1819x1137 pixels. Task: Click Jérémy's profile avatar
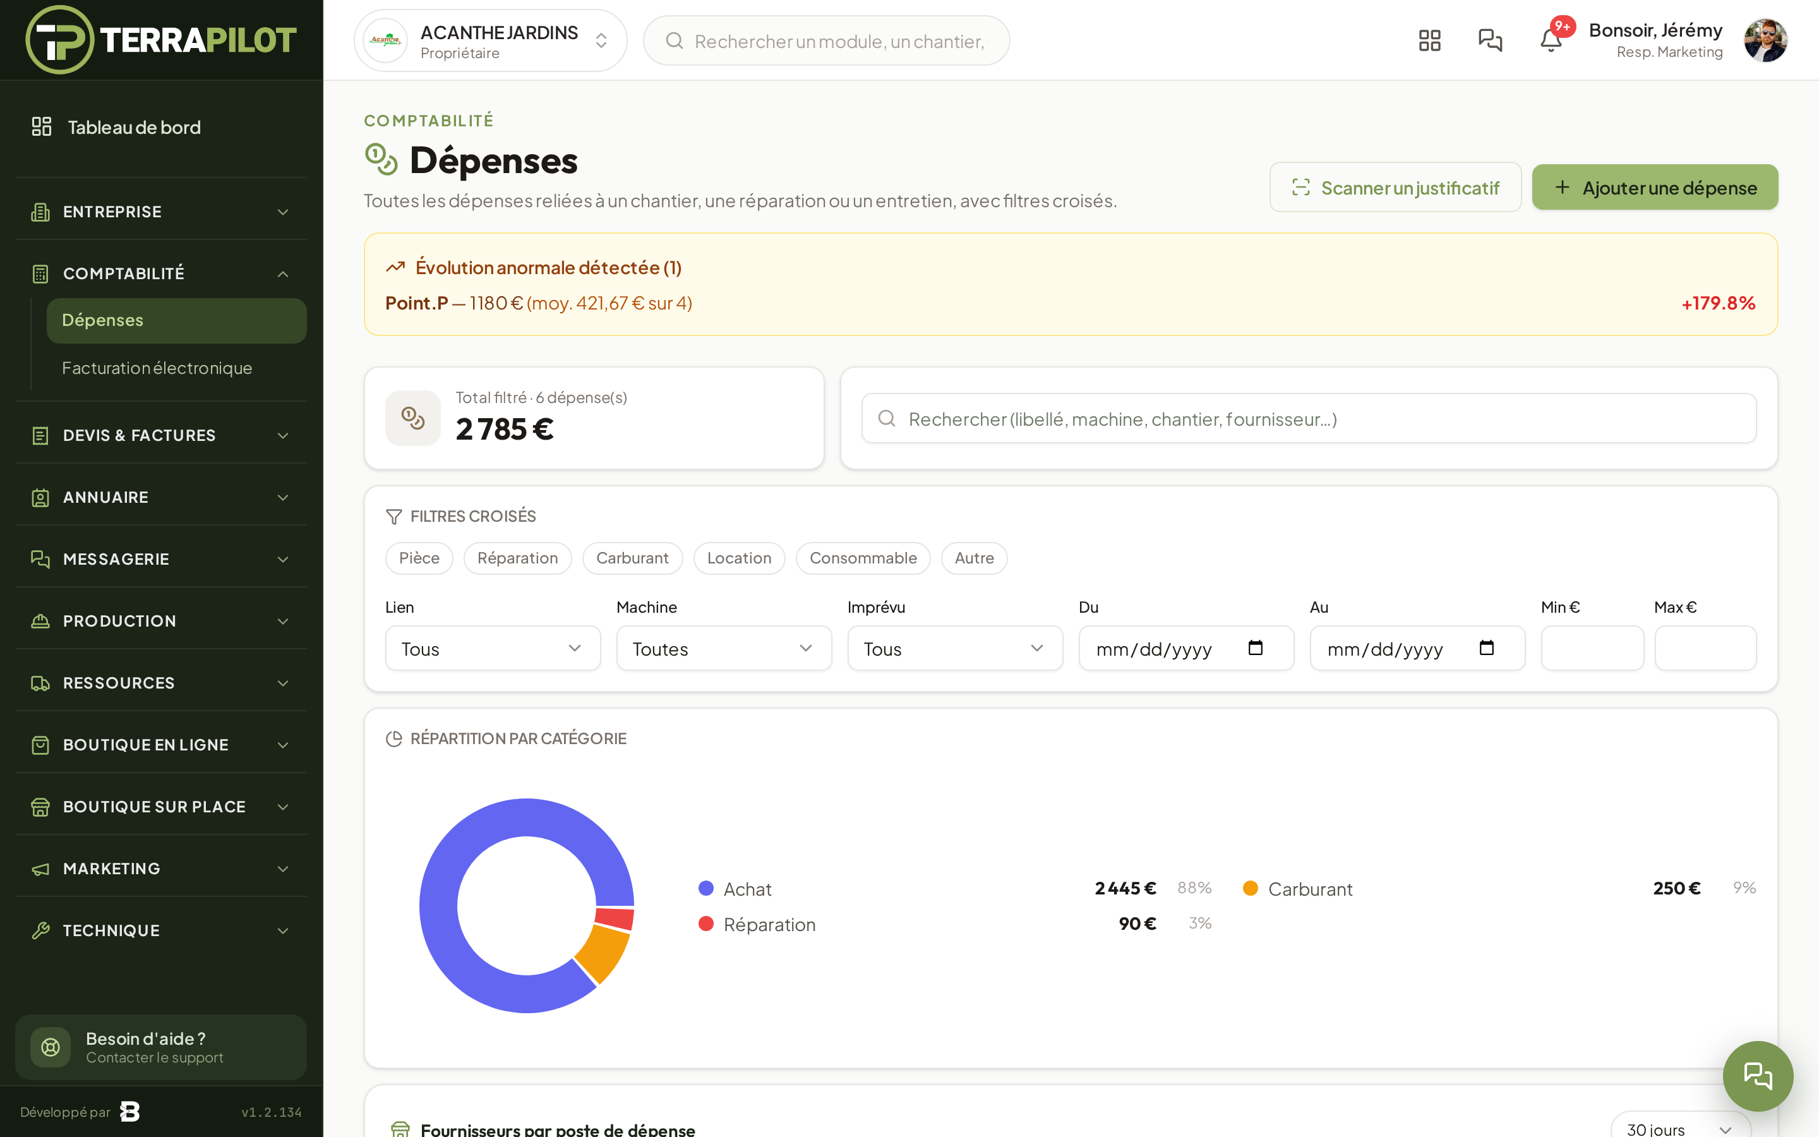[1765, 40]
